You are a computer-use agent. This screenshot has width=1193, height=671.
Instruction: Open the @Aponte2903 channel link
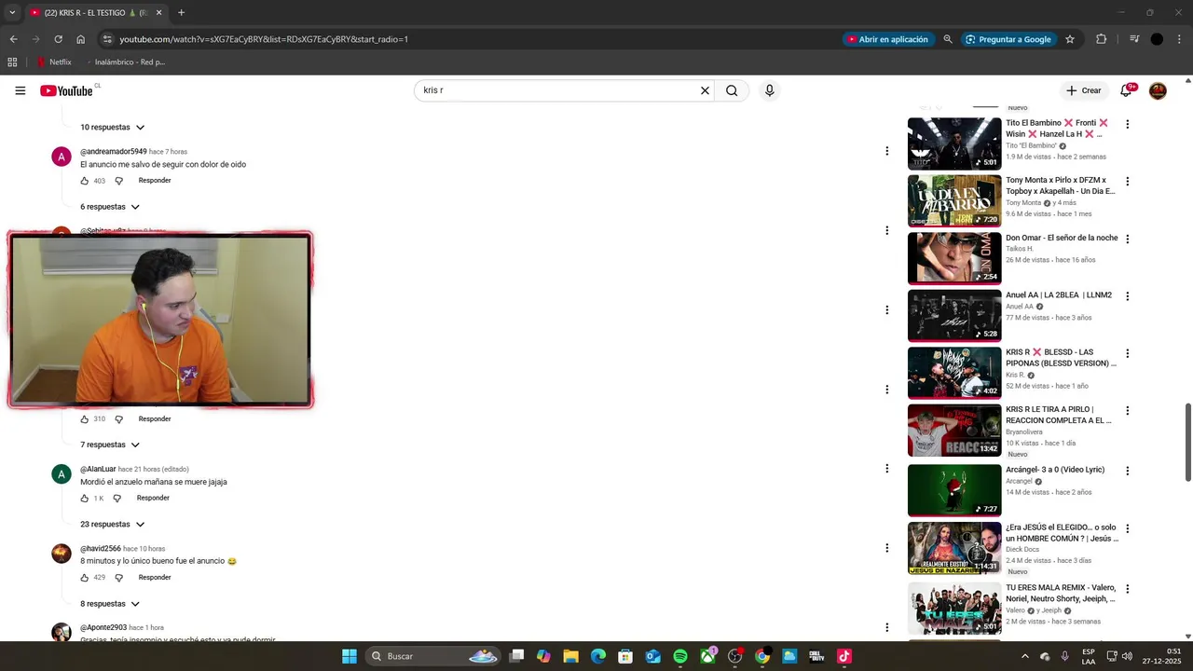[103, 628]
